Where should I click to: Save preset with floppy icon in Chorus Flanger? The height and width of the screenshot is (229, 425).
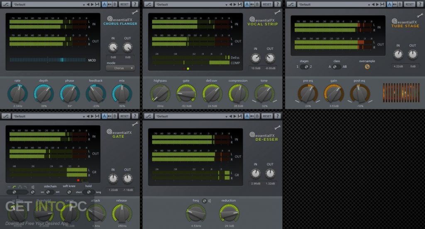coord(97,4)
